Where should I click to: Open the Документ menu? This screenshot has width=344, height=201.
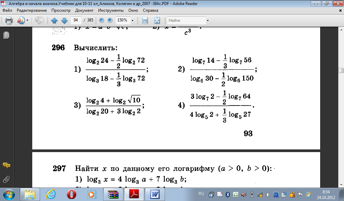coord(84,10)
